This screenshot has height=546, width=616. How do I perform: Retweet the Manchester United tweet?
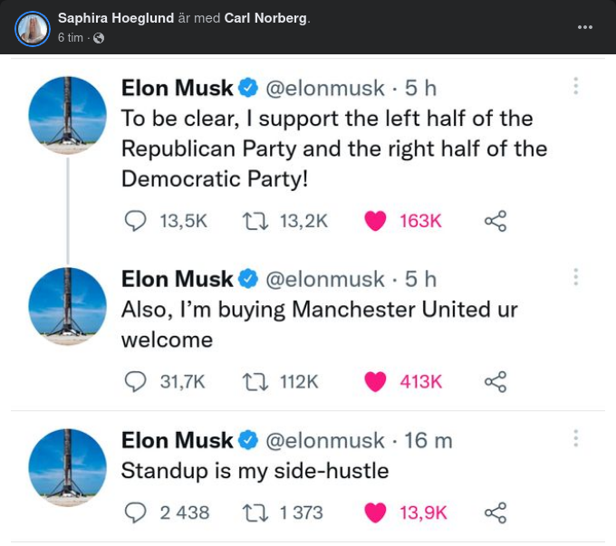click(x=255, y=381)
